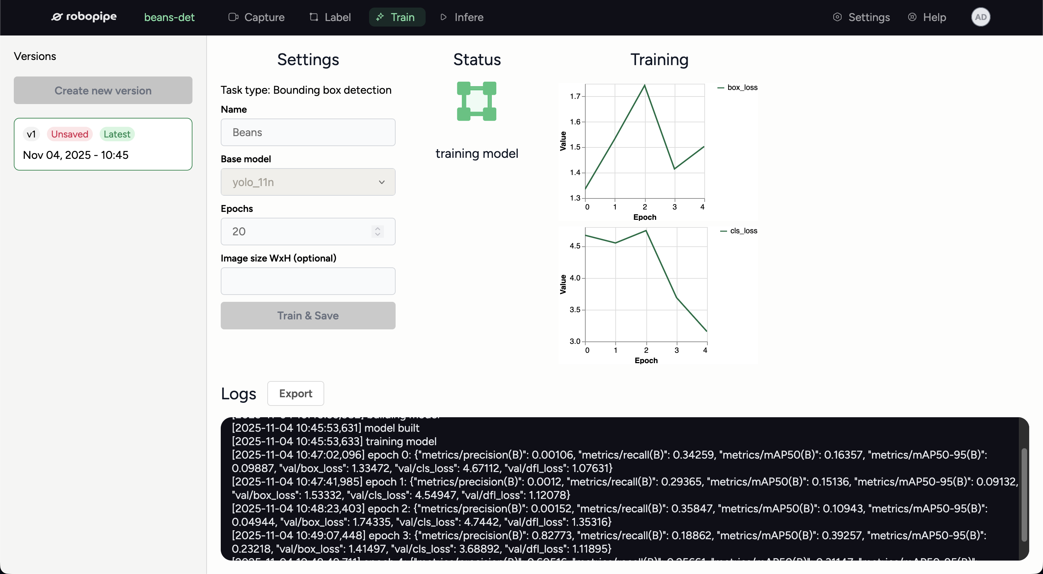Click the Image size WxH input
Viewport: 1043px width, 574px height.
(x=308, y=281)
